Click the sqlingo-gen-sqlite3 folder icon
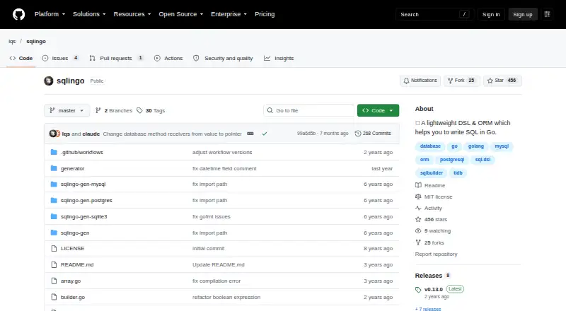The height and width of the screenshot is (311, 566). click(54, 216)
